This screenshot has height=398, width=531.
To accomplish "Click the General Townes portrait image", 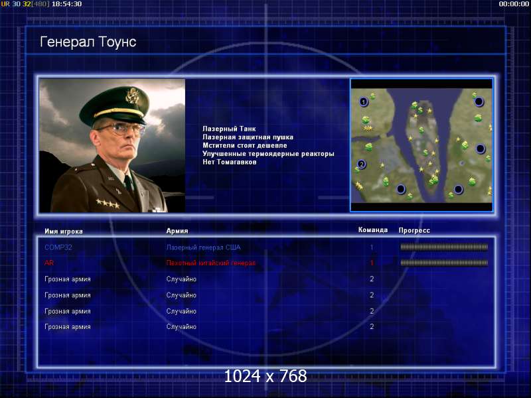I will (112, 145).
